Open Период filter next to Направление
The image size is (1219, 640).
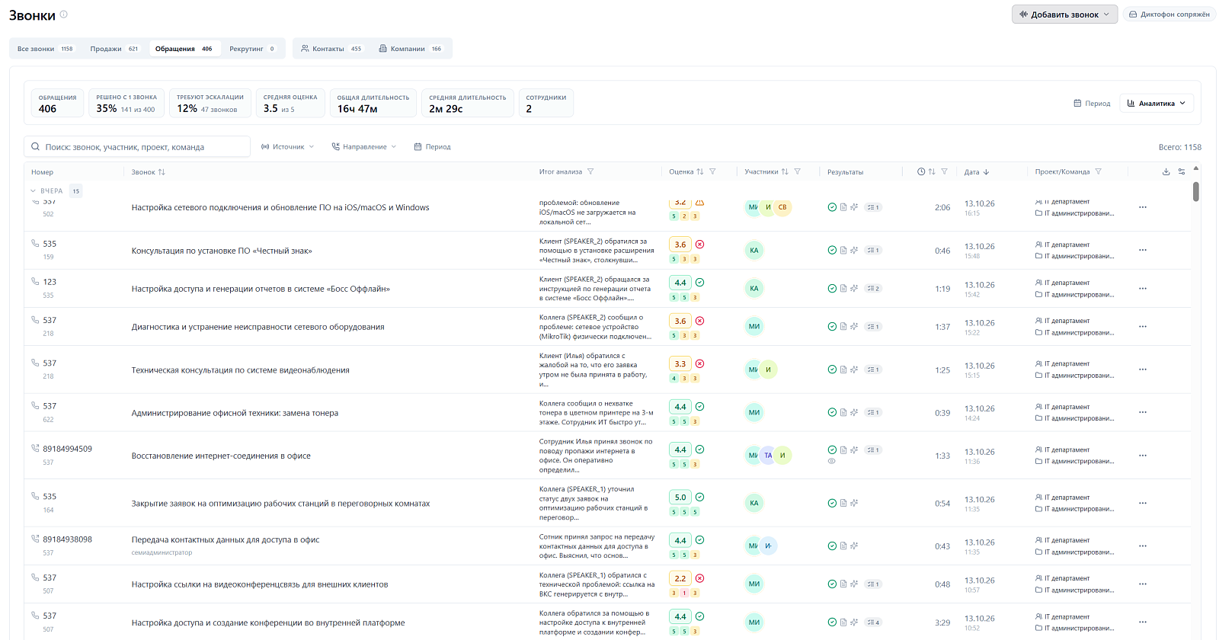click(433, 147)
